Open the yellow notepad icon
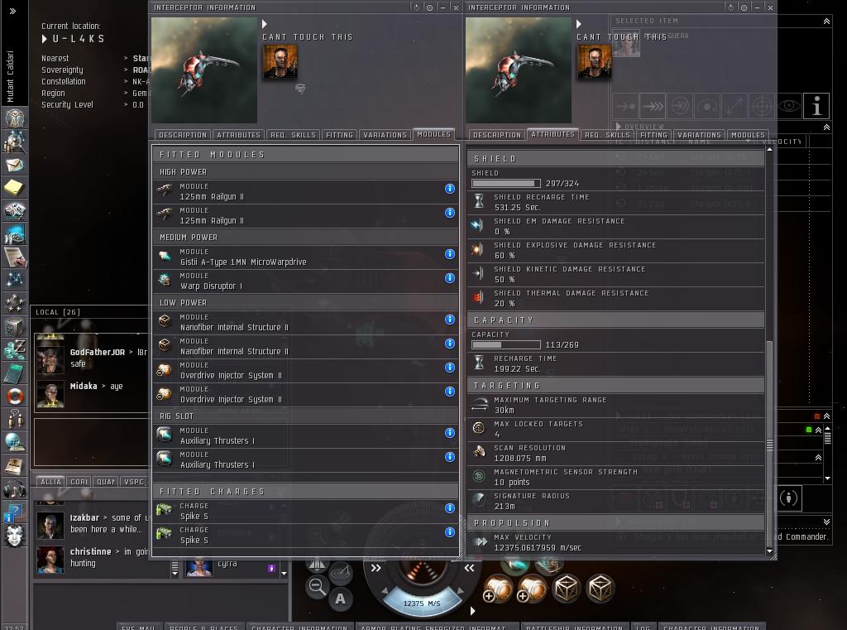Screen dimensions: 847x630 (x=15, y=188)
